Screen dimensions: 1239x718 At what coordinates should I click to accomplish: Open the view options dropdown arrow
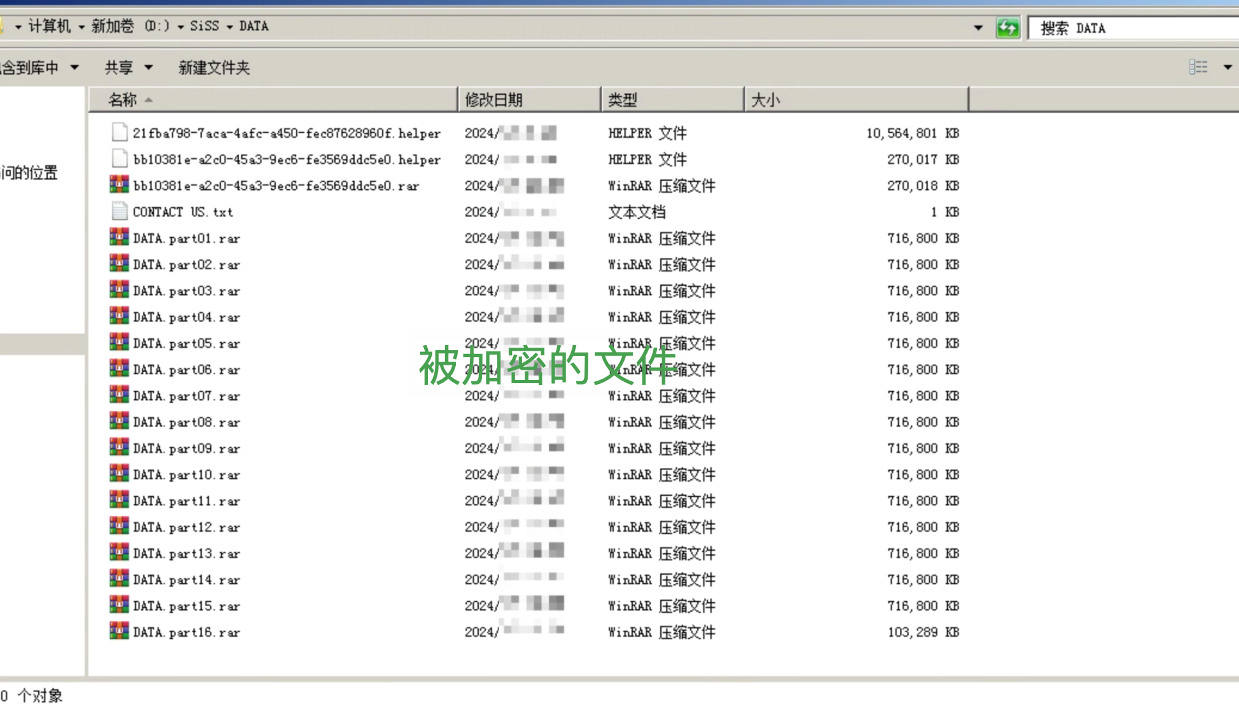click(x=1227, y=67)
